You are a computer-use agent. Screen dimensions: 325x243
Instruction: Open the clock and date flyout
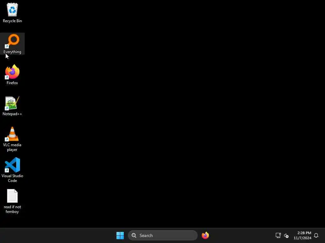coord(302,235)
